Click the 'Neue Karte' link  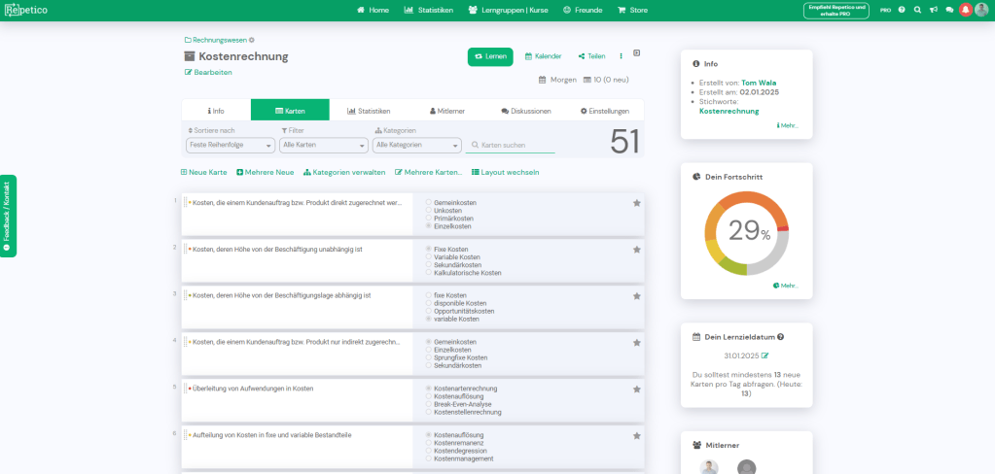(204, 172)
